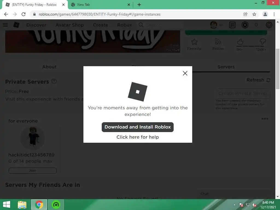Viewport: 280px width, 210px height.
Task: Open a new browser tab with plus
Action: coord(139,5)
